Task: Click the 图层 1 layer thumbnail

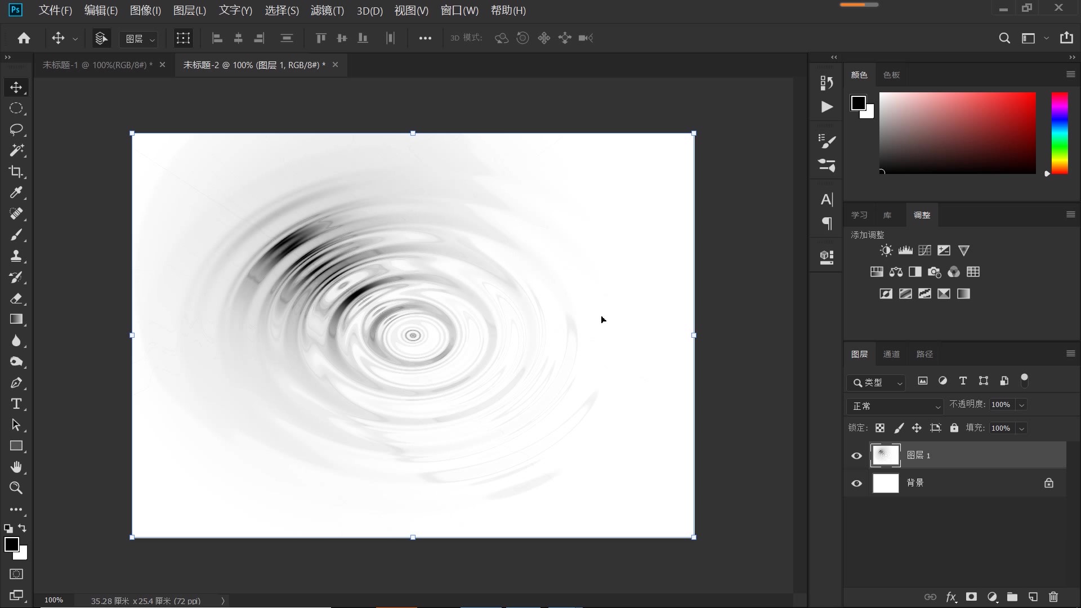Action: [x=885, y=455]
